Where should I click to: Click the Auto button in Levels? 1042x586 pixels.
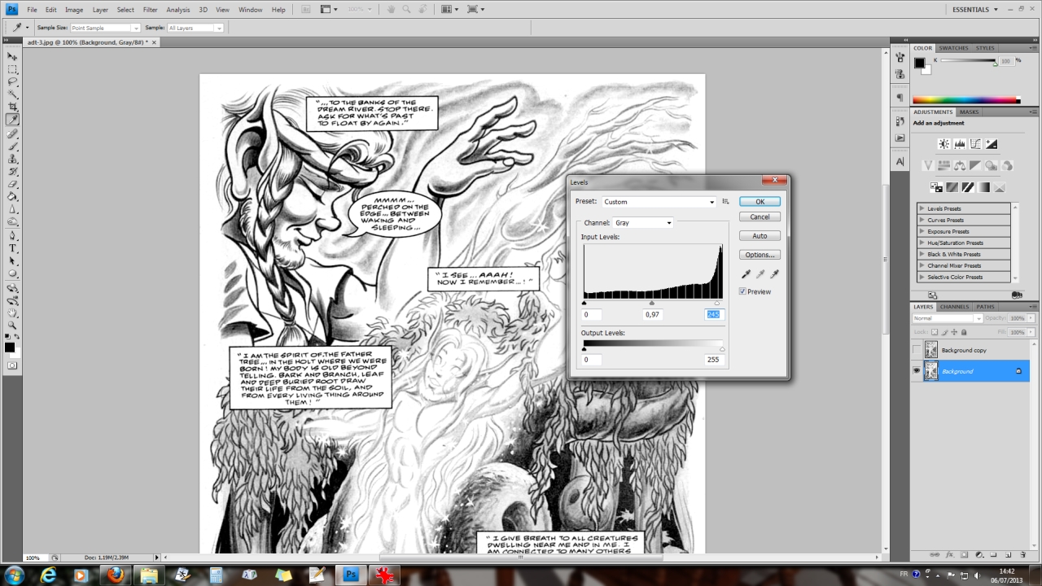coord(760,236)
